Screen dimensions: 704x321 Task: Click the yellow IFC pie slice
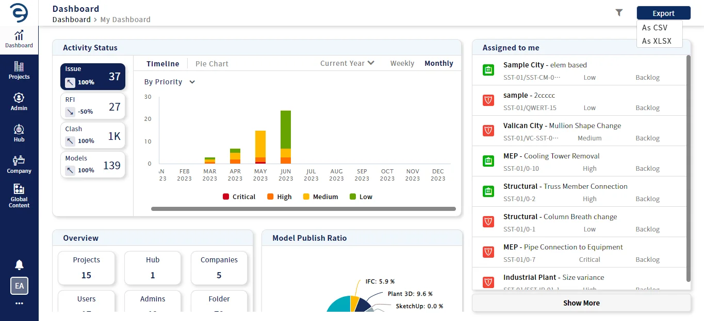point(354,305)
